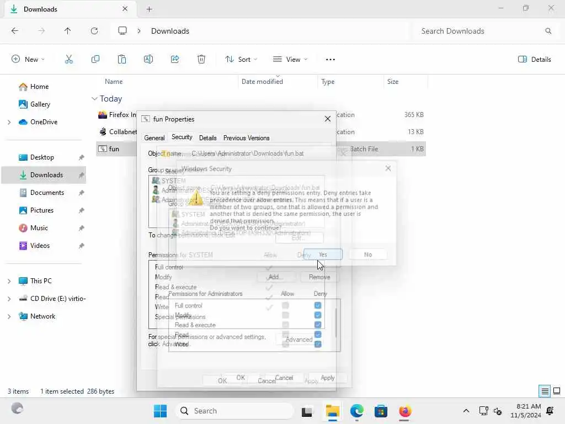The width and height of the screenshot is (565, 424).
Task: Click the permissions list scrollbar
Action: [337, 322]
